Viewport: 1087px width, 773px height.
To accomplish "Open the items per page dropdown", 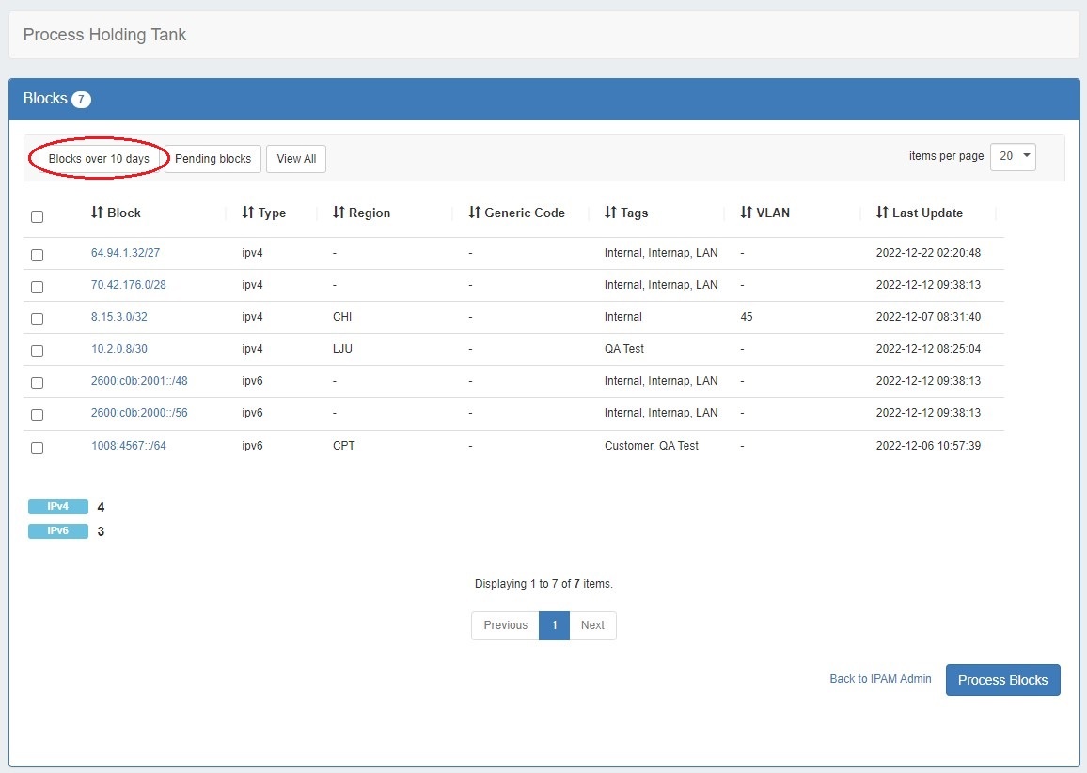I will [x=1013, y=156].
